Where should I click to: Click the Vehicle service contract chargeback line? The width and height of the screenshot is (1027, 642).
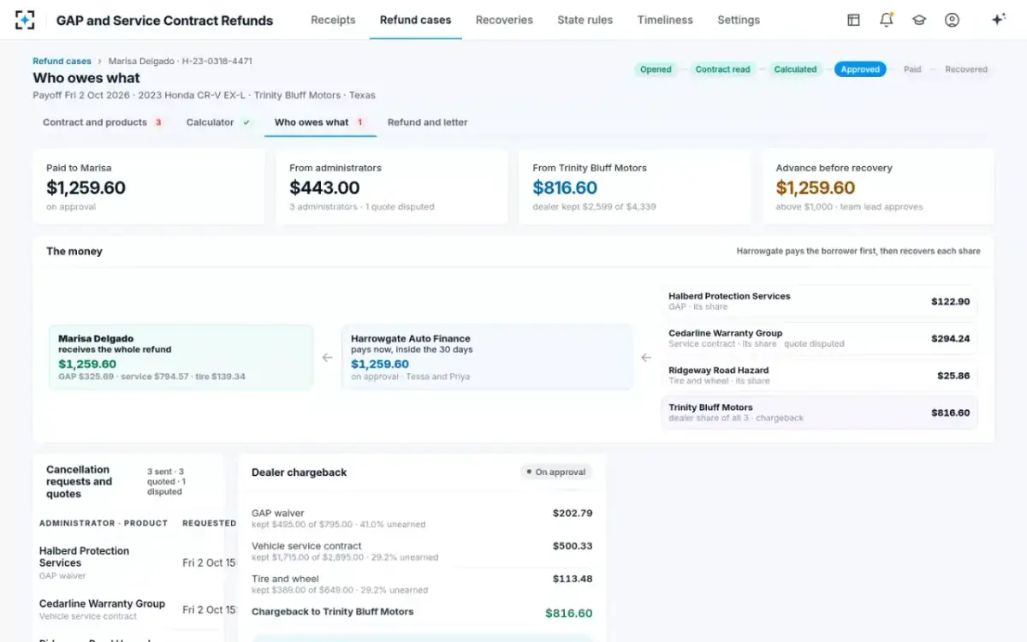[422, 550]
